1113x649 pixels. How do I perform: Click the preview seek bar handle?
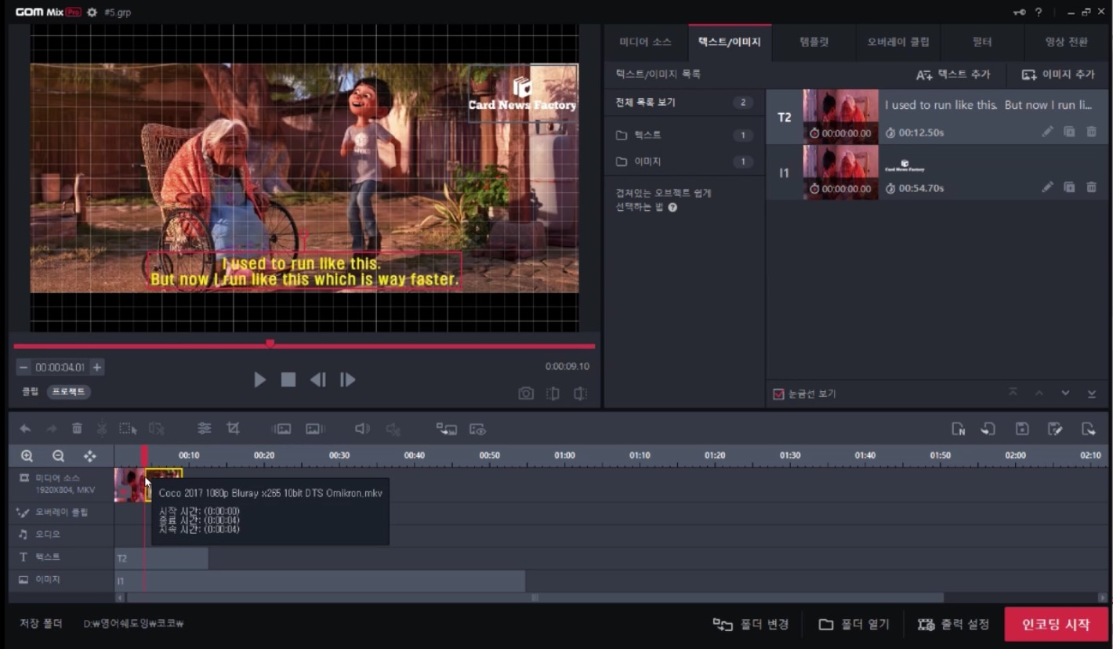click(270, 343)
